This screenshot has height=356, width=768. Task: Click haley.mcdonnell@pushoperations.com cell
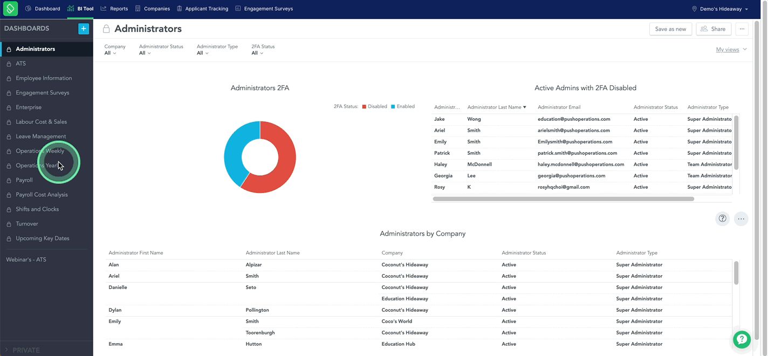tap(581, 165)
